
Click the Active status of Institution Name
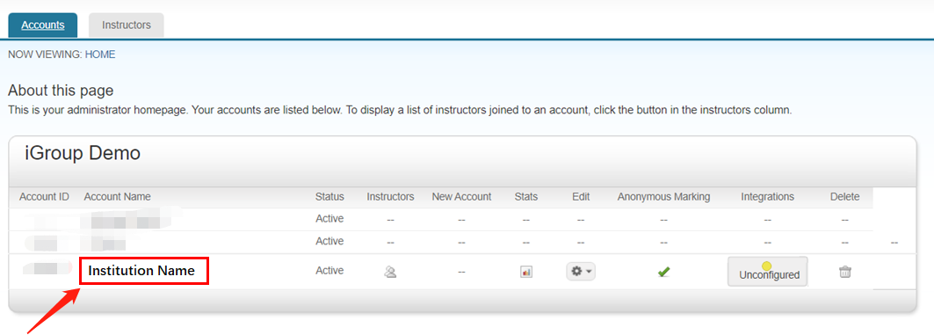[329, 271]
